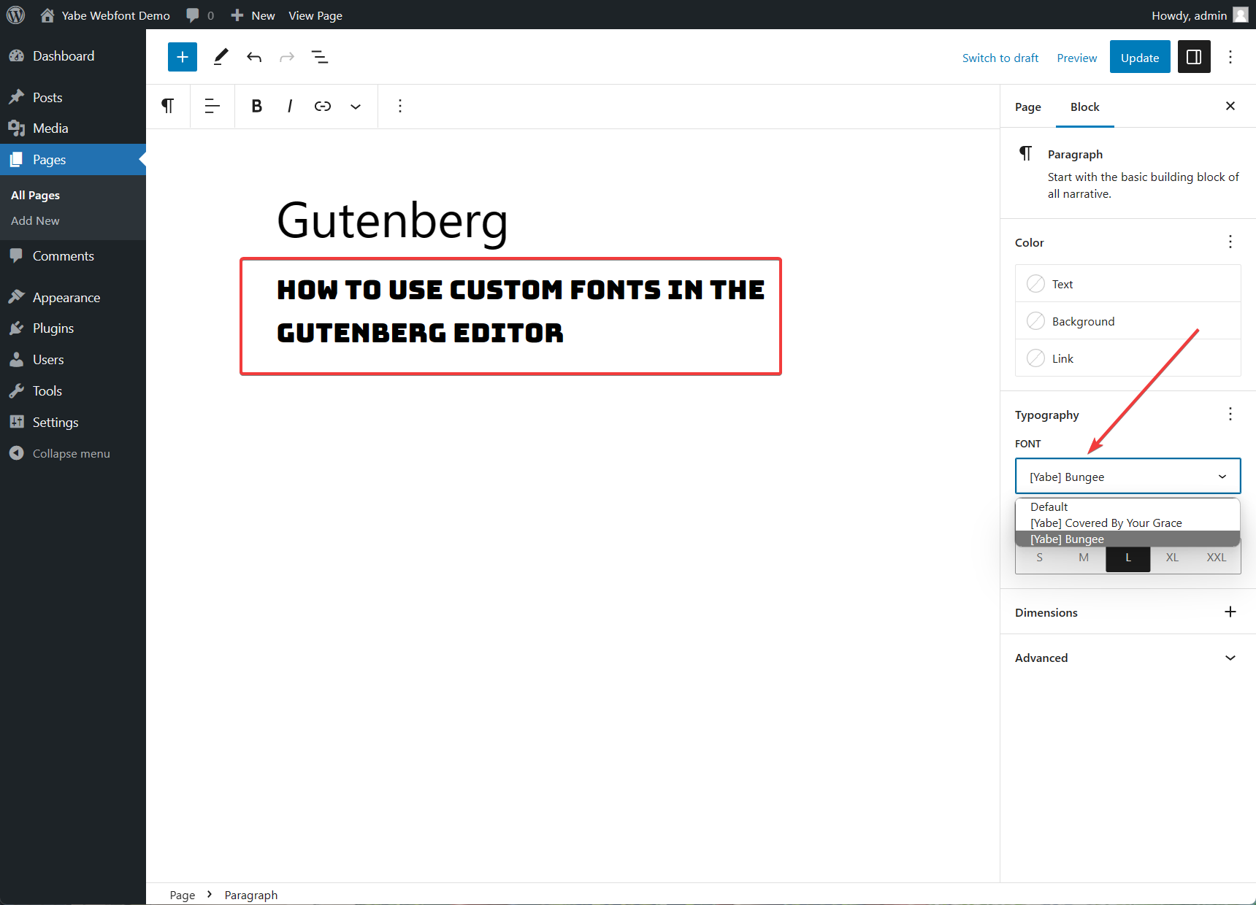Screen dimensions: 1256x905
Task: Open the text alignment control
Action: pyautogui.click(x=212, y=107)
